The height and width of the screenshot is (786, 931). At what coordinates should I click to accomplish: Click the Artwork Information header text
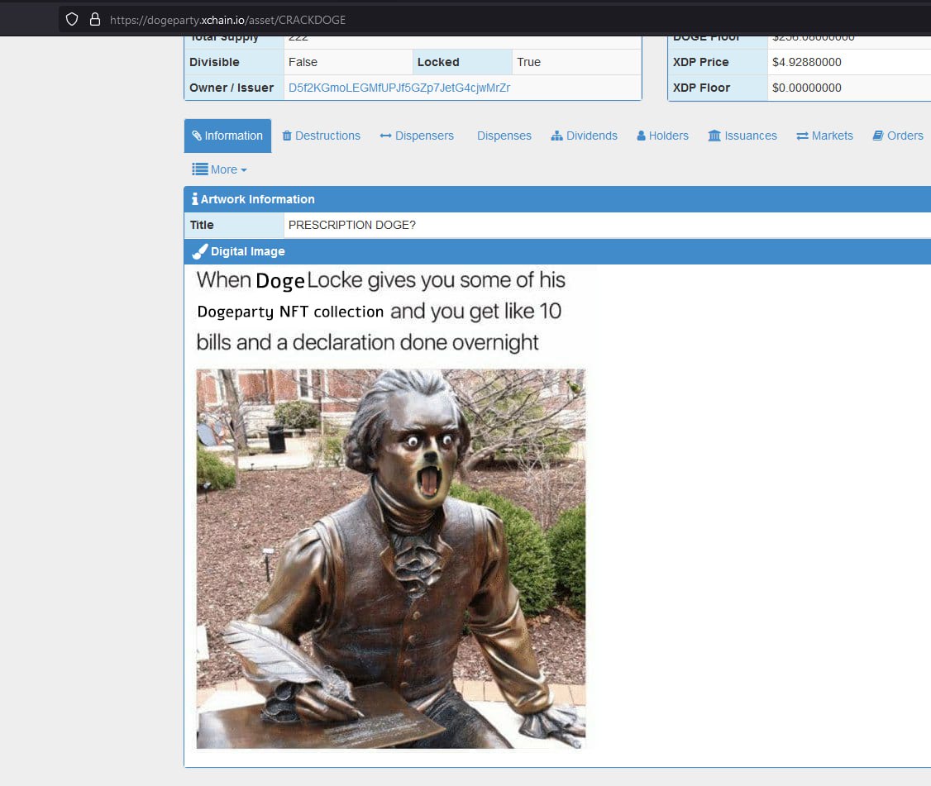pyautogui.click(x=258, y=199)
